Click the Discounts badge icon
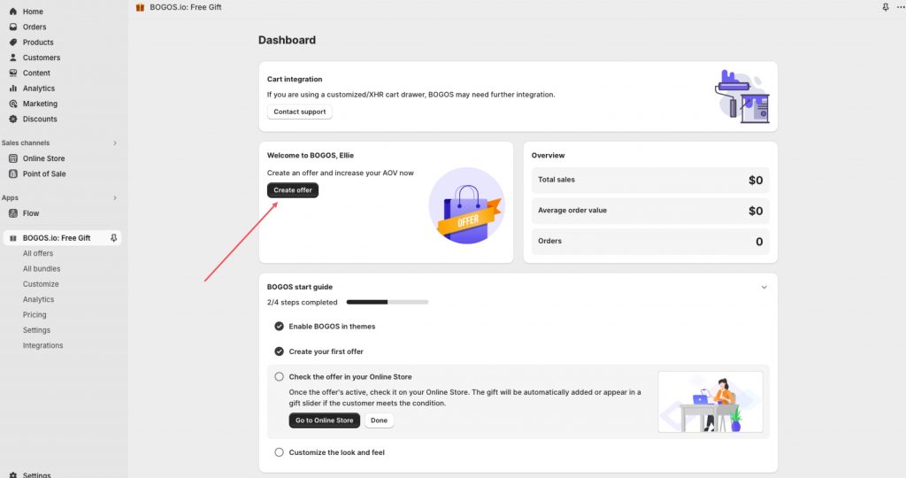The image size is (906, 478). (12, 119)
